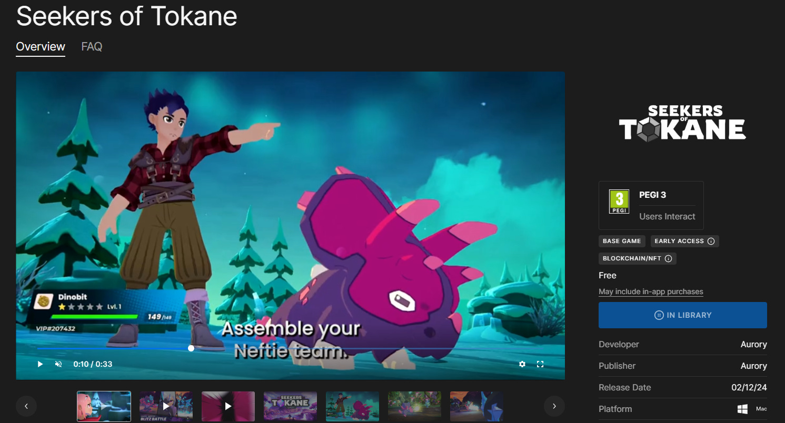Click the release date 02/12/24
785x423 pixels.
(x=749, y=387)
